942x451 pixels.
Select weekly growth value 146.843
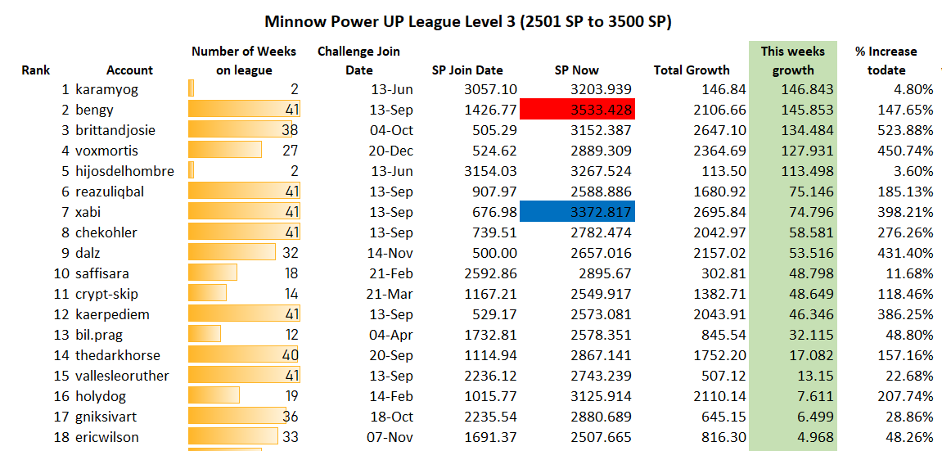click(808, 90)
